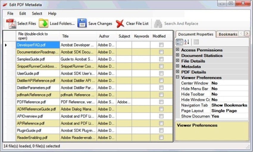Click the Show Document title 'Yes' value

pos(229,116)
